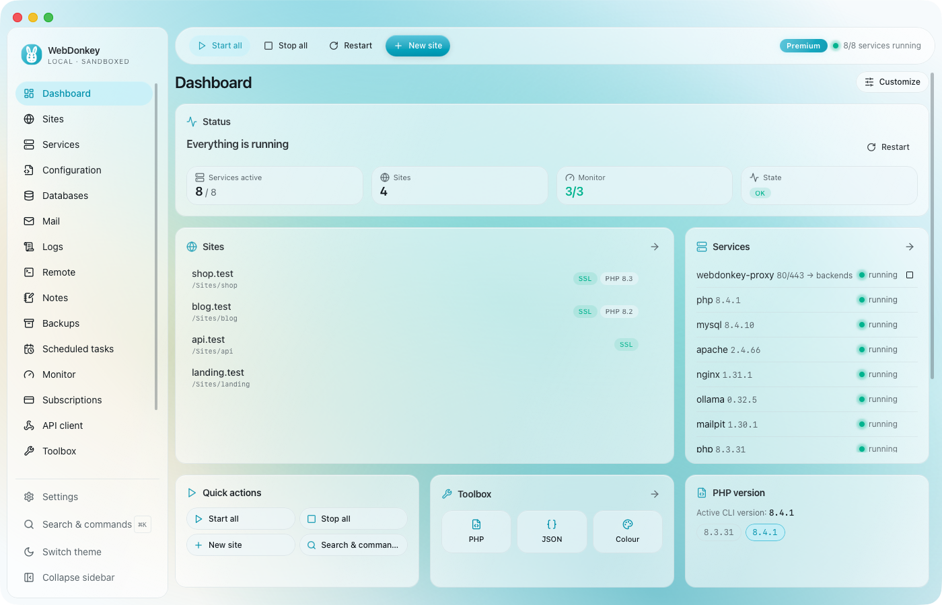This screenshot has height=605, width=942.
Task: Open the Services active stat tile
Action: pyautogui.click(x=275, y=186)
